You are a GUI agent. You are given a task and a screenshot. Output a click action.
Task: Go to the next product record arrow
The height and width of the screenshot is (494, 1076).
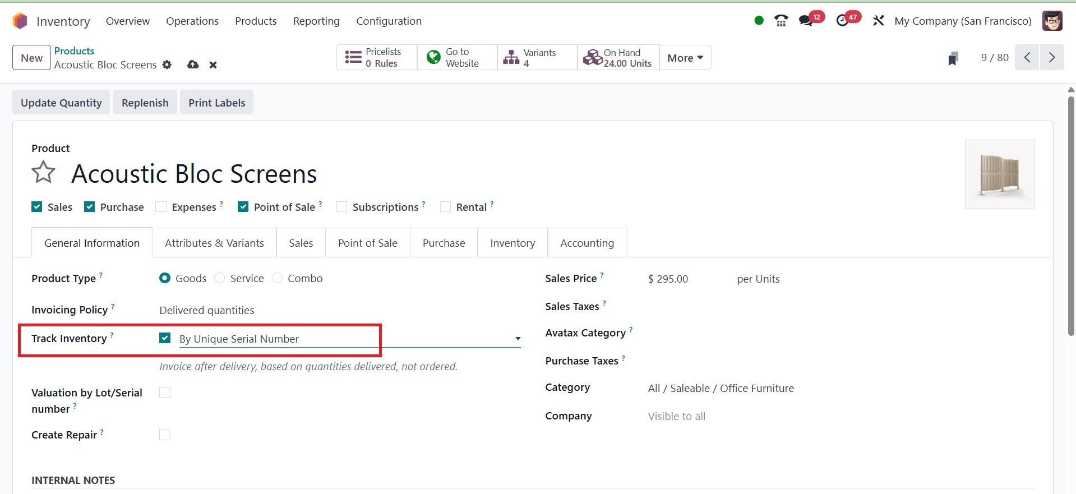point(1052,58)
